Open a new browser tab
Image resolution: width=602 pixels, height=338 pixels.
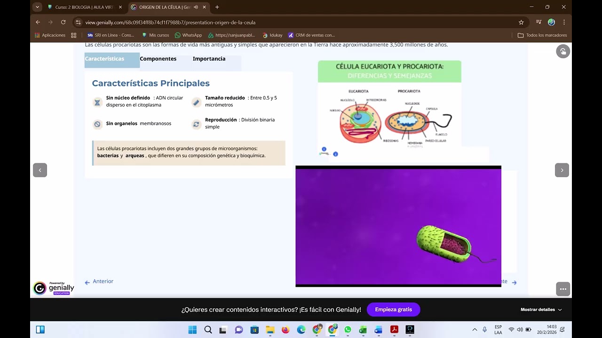coord(217,7)
